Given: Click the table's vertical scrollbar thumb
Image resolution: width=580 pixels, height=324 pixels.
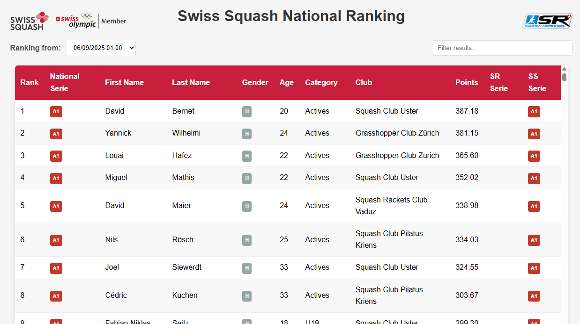Looking at the screenshot, I should pos(565,78).
